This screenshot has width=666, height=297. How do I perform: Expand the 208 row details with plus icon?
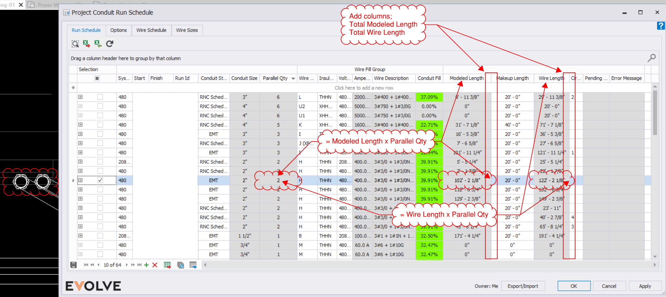coord(81,162)
